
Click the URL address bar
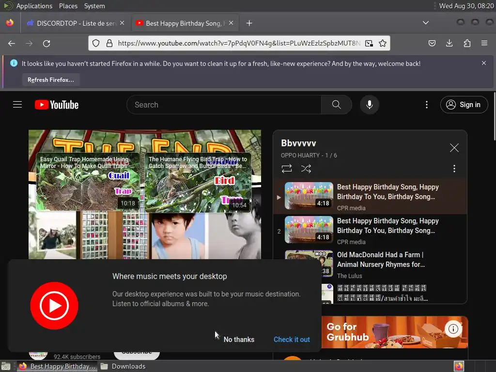(239, 43)
